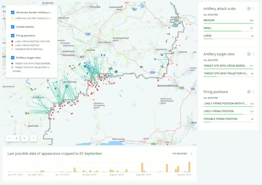The image size is (262, 185).
Task: Click color-style icon for Artillery attack scale
Action: click(x=249, y=8)
